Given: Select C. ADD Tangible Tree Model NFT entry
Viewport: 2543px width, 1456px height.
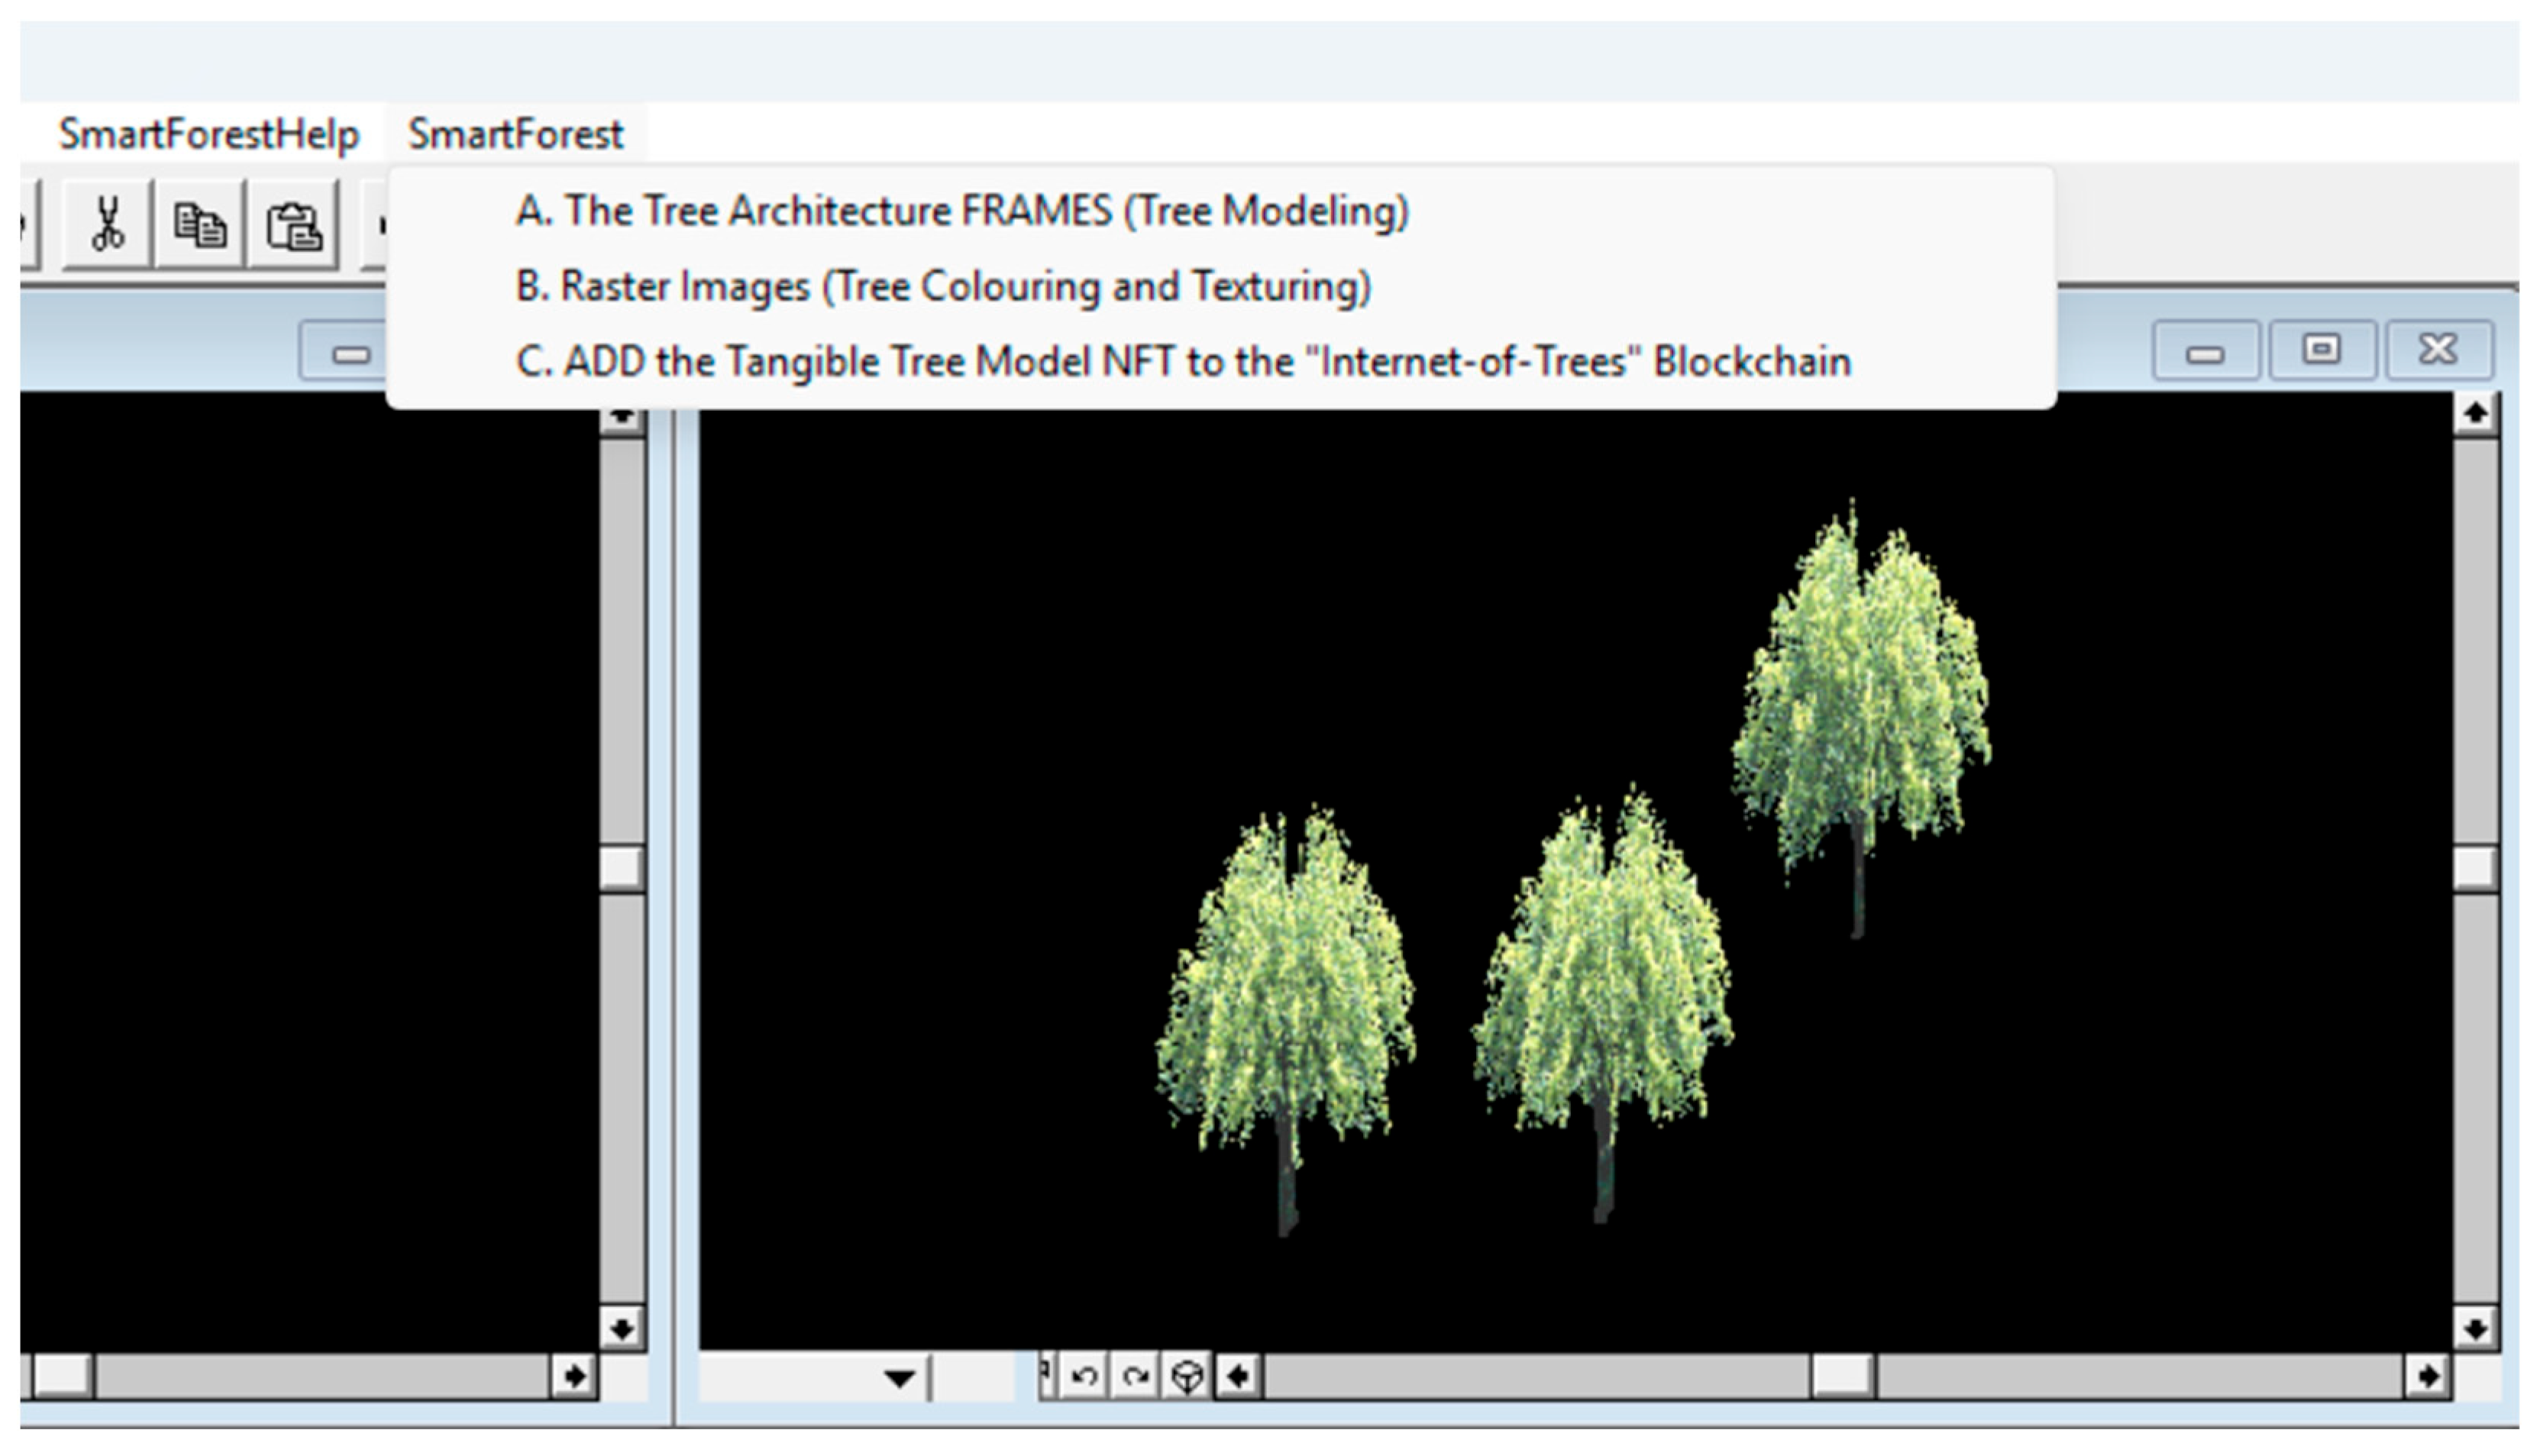Looking at the screenshot, I should [x=1182, y=361].
